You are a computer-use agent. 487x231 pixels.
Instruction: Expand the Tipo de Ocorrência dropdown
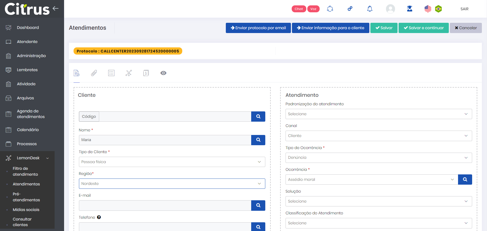coord(378,158)
